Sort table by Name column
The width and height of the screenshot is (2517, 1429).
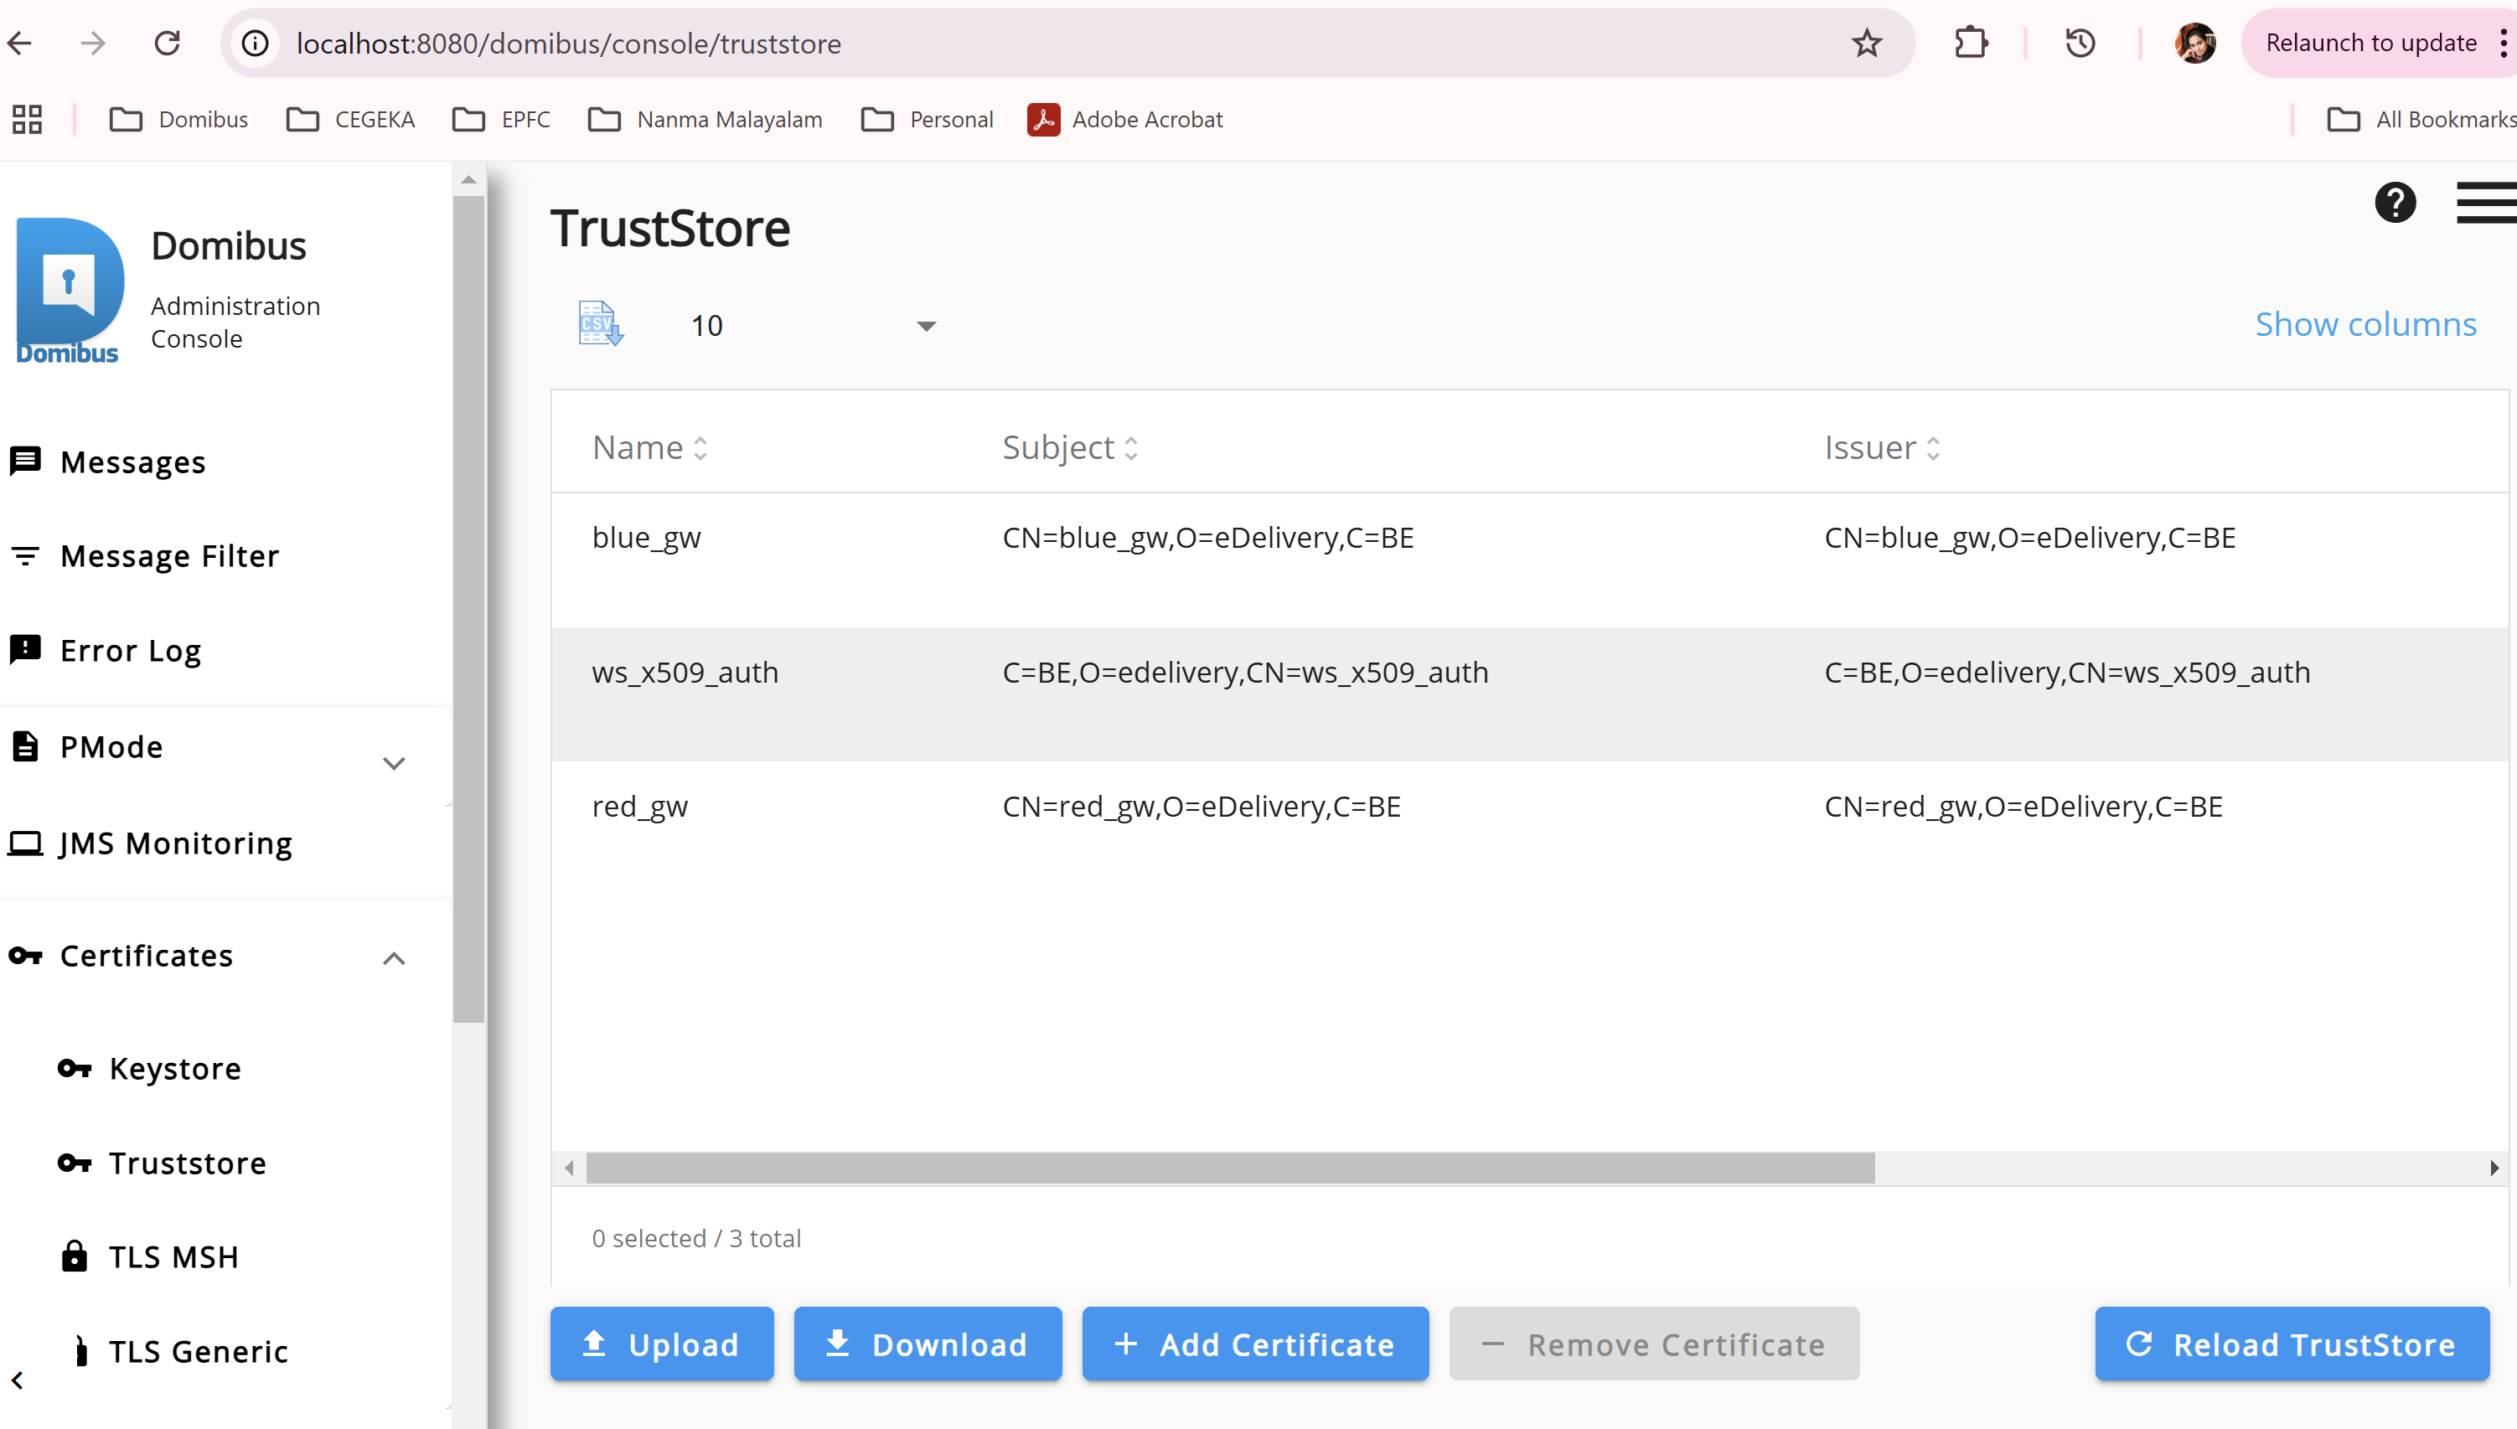[649, 447]
